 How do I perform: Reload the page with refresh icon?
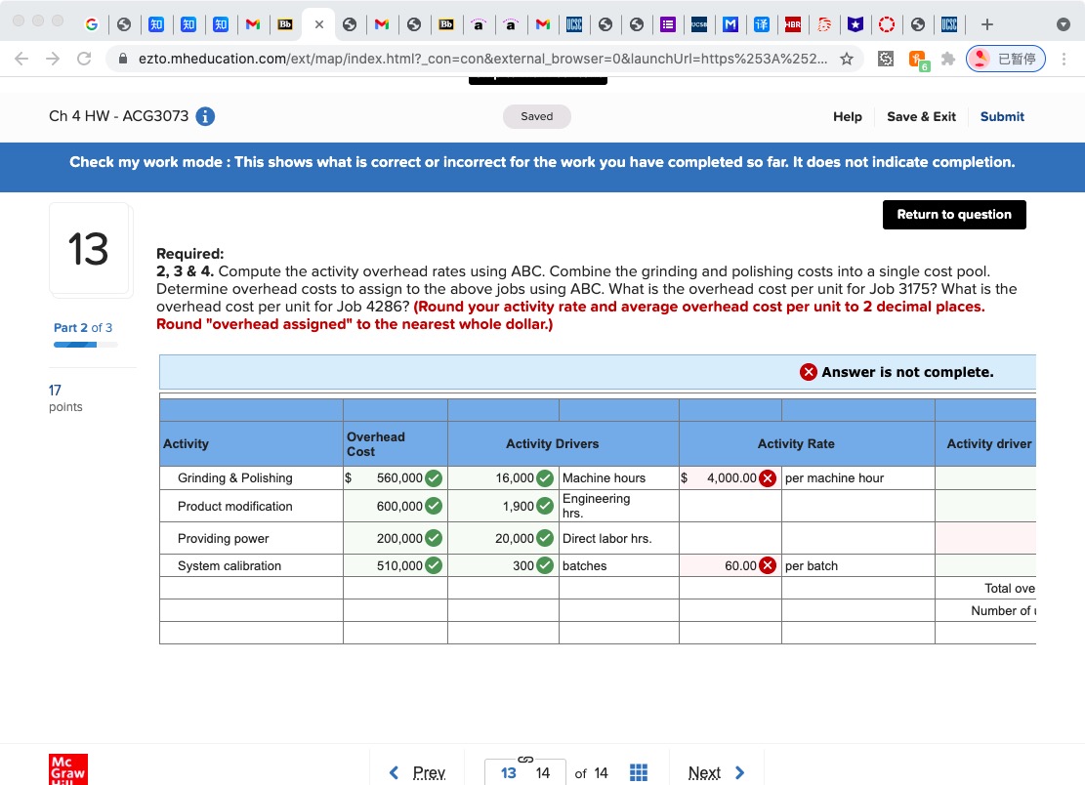(x=84, y=59)
